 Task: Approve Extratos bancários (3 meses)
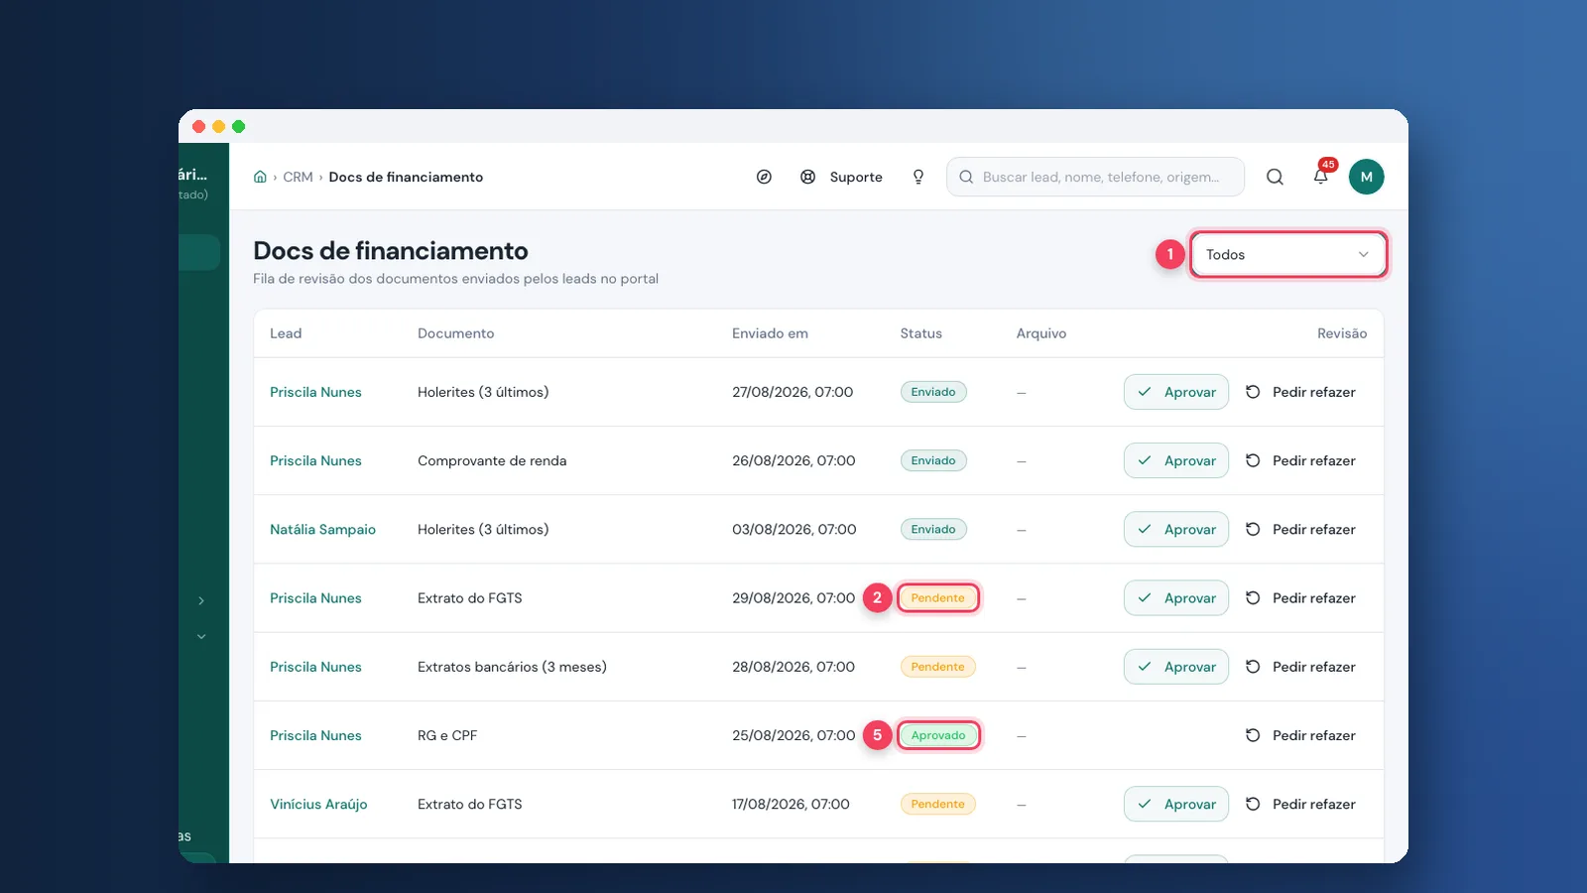coord(1176,667)
